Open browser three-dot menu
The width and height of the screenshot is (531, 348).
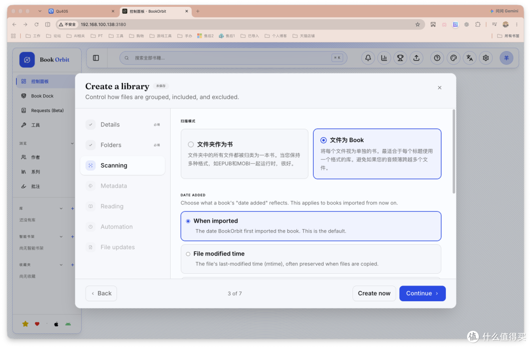point(517,25)
